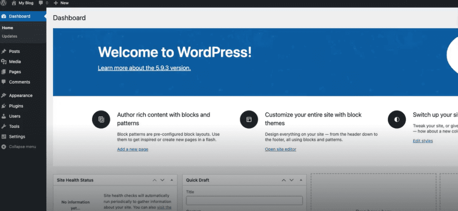Screen dimensions: 458x211
Task: Move Site Health Status widget up
Action: point(155,180)
